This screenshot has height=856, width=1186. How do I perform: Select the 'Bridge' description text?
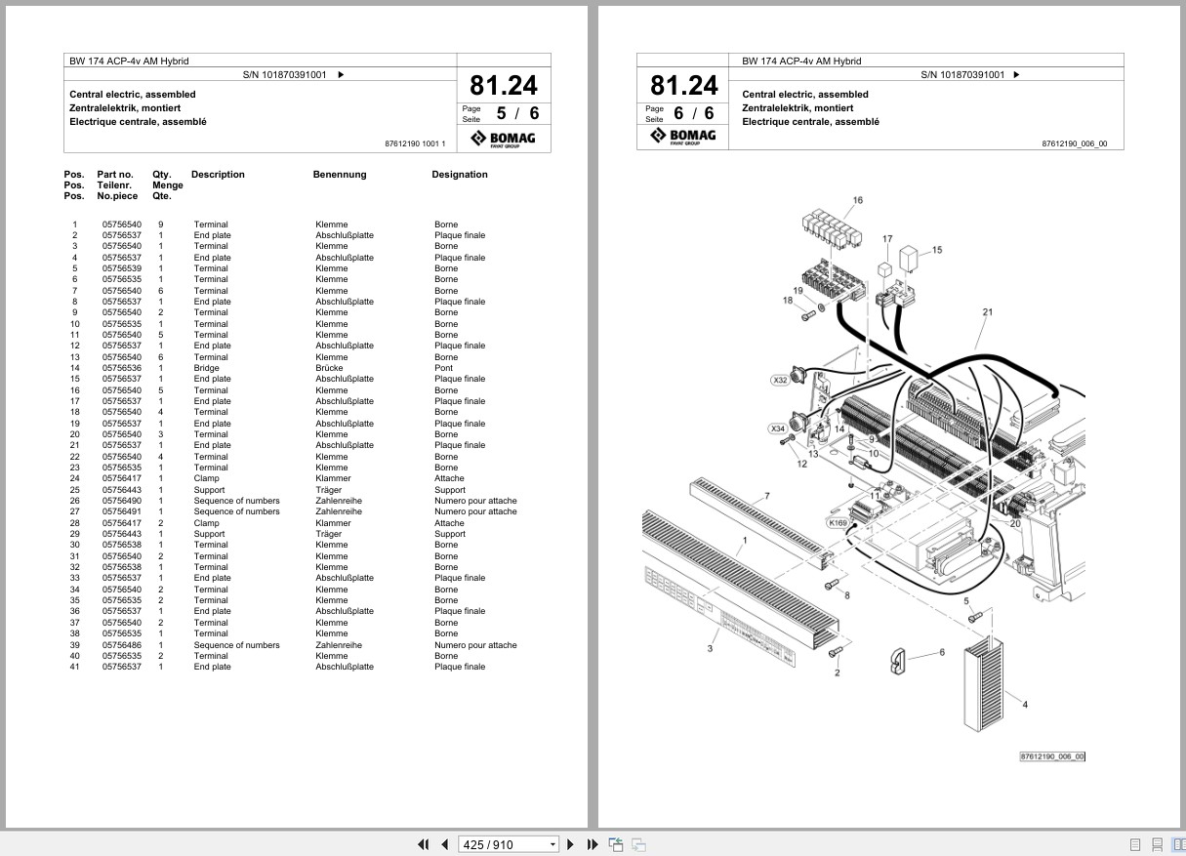206,368
